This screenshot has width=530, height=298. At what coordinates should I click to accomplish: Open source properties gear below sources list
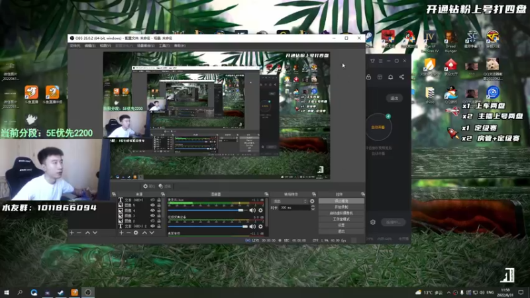[x=136, y=232]
